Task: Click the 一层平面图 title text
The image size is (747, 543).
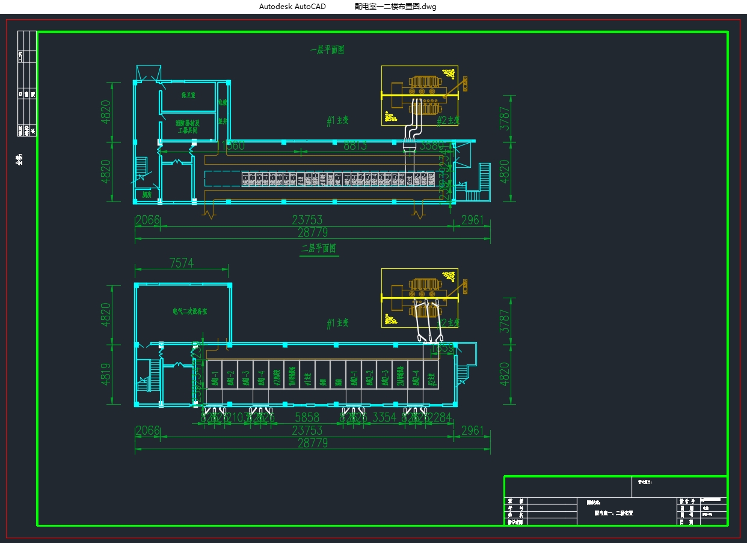Action: pyautogui.click(x=327, y=51)
